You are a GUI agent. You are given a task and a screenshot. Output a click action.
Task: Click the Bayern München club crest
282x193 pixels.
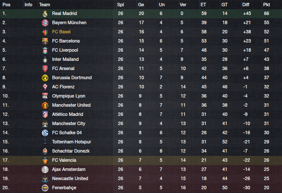click(45, 23)
